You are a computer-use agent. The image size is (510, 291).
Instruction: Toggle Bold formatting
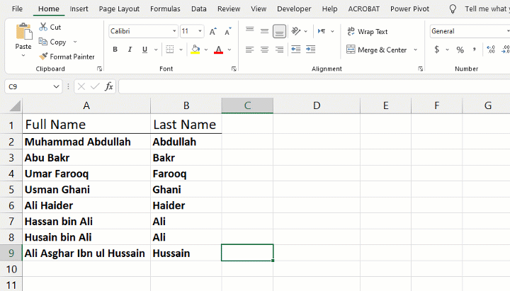click(115, 50)
